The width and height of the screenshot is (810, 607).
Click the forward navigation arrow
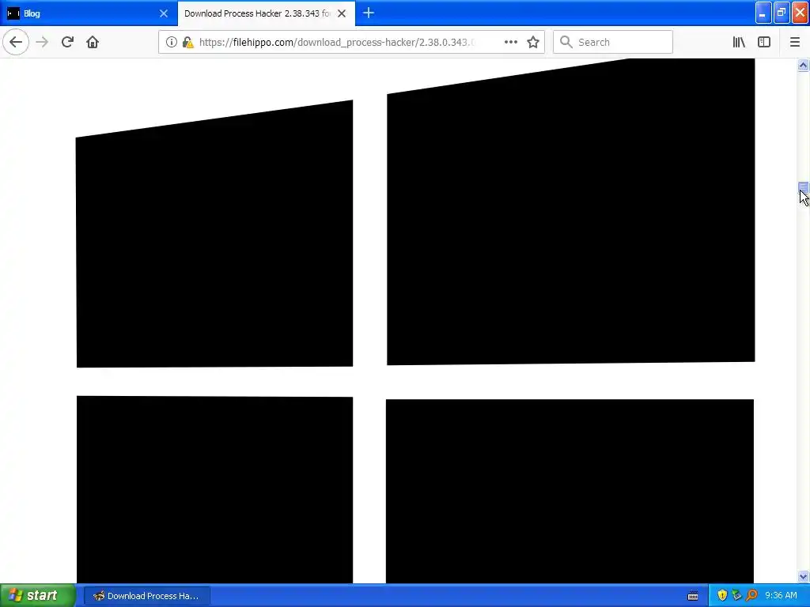coord(42,42)
